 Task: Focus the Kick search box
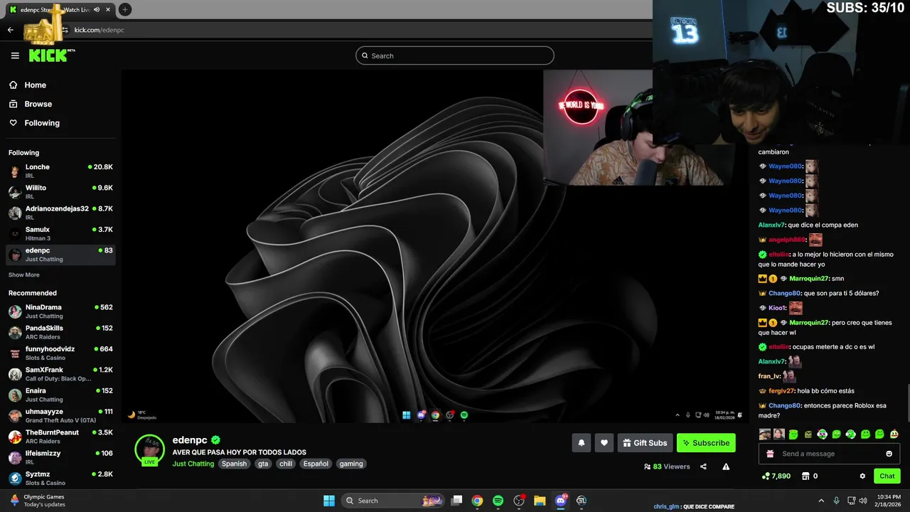pos(455,55)
